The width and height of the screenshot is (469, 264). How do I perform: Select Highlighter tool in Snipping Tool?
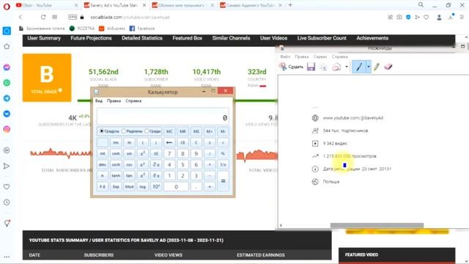[x=377, y=67]
